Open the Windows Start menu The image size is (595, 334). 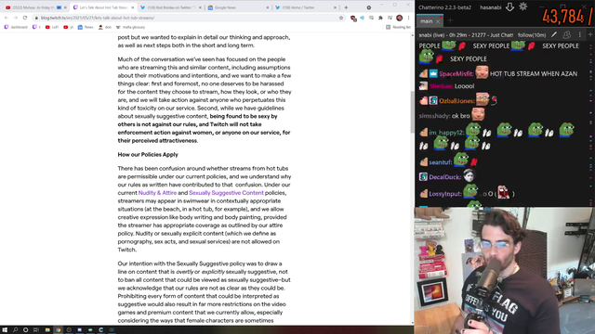5,330
